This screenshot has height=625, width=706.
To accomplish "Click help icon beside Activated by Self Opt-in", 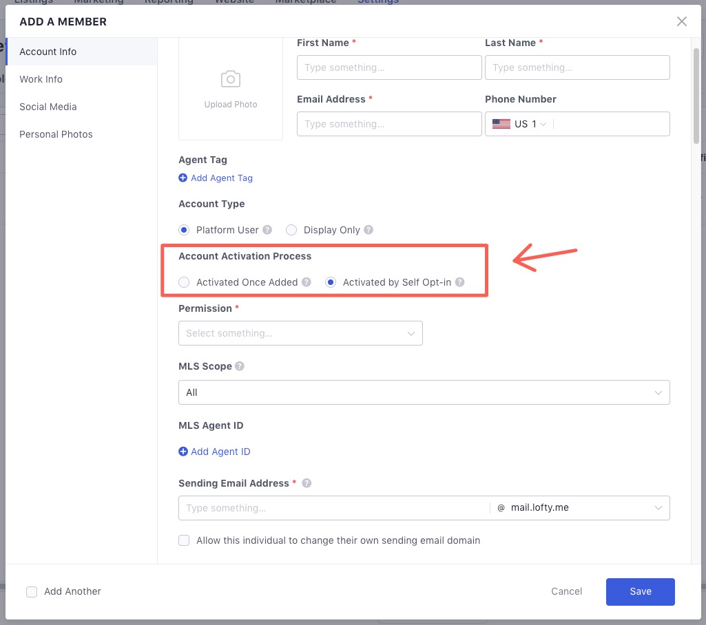I will 459,282.
